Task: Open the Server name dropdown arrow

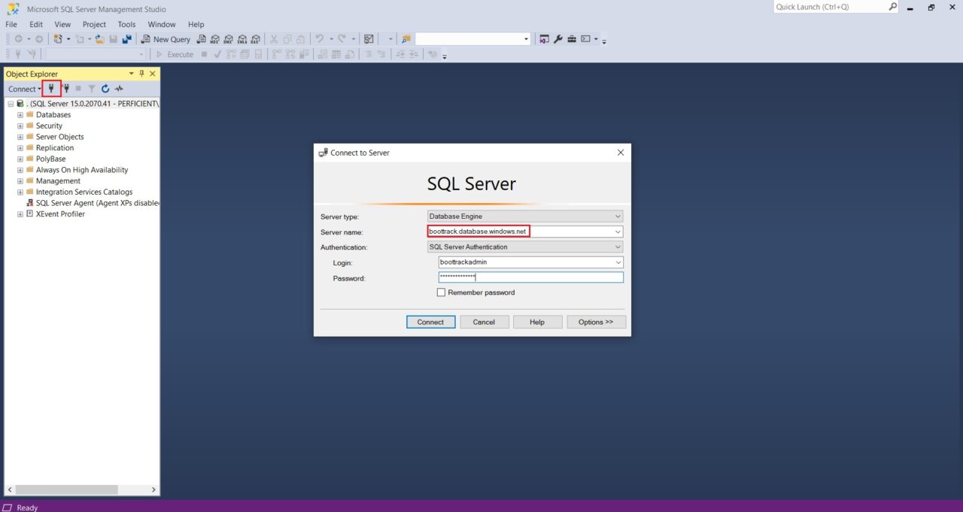Action: click(x=618, y=232)
